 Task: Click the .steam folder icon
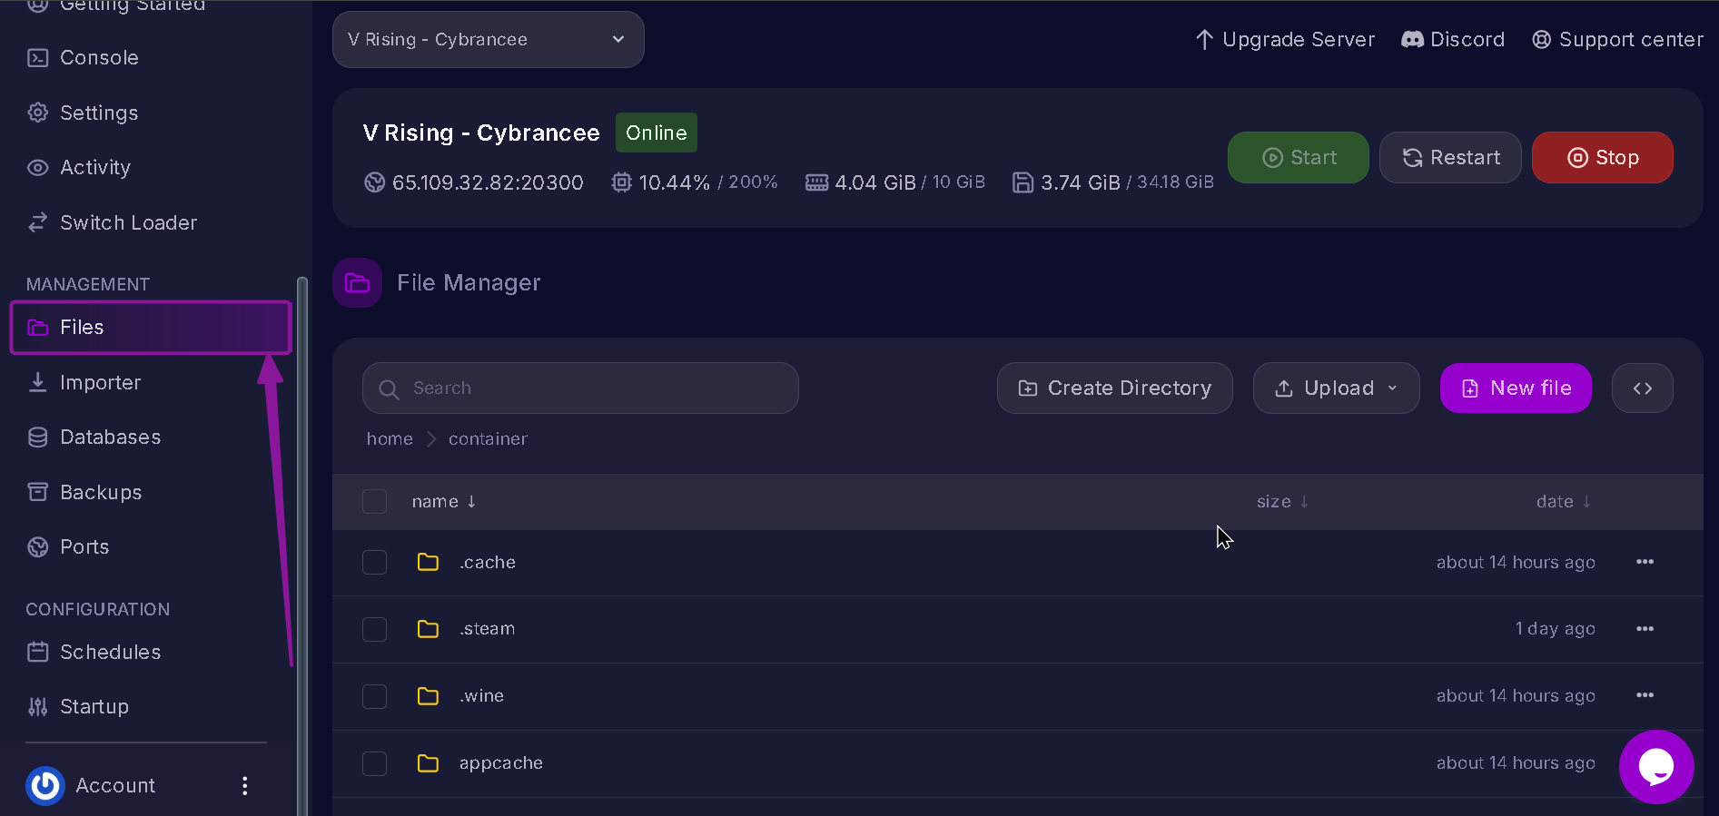point(428,629)
